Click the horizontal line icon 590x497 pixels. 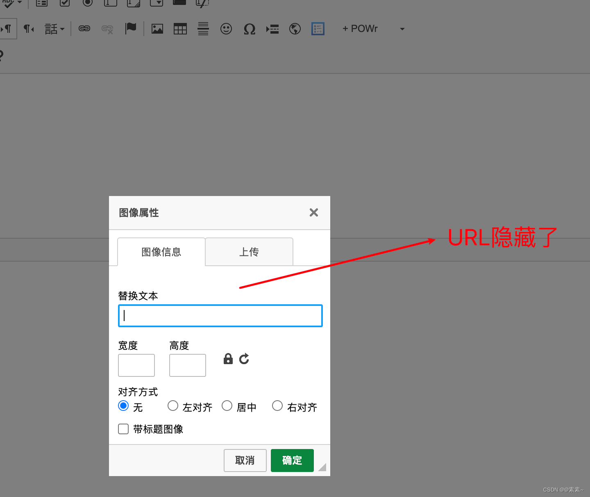tap(203, 29)
